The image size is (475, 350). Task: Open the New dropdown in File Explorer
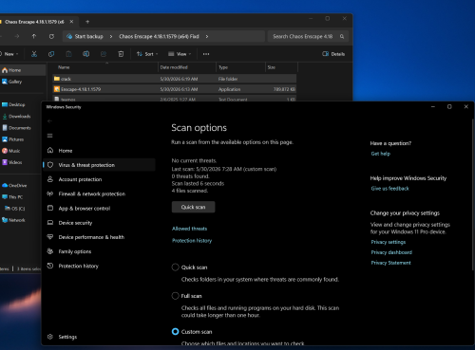coord(9,54)
